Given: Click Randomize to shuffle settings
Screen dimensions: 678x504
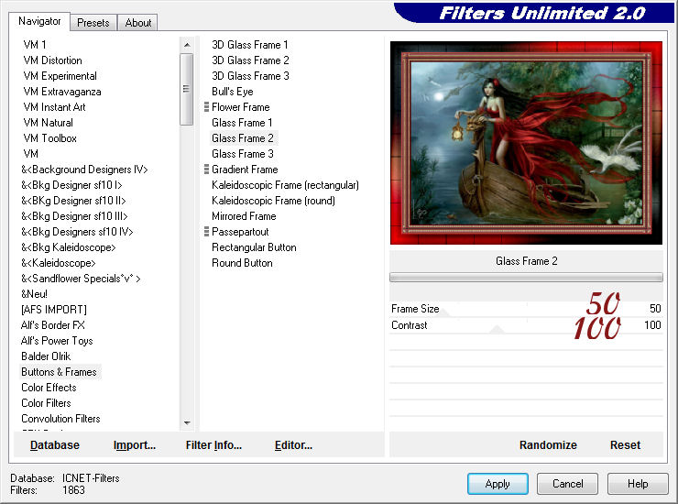Looking at the screenshot, I should [548, 444].
